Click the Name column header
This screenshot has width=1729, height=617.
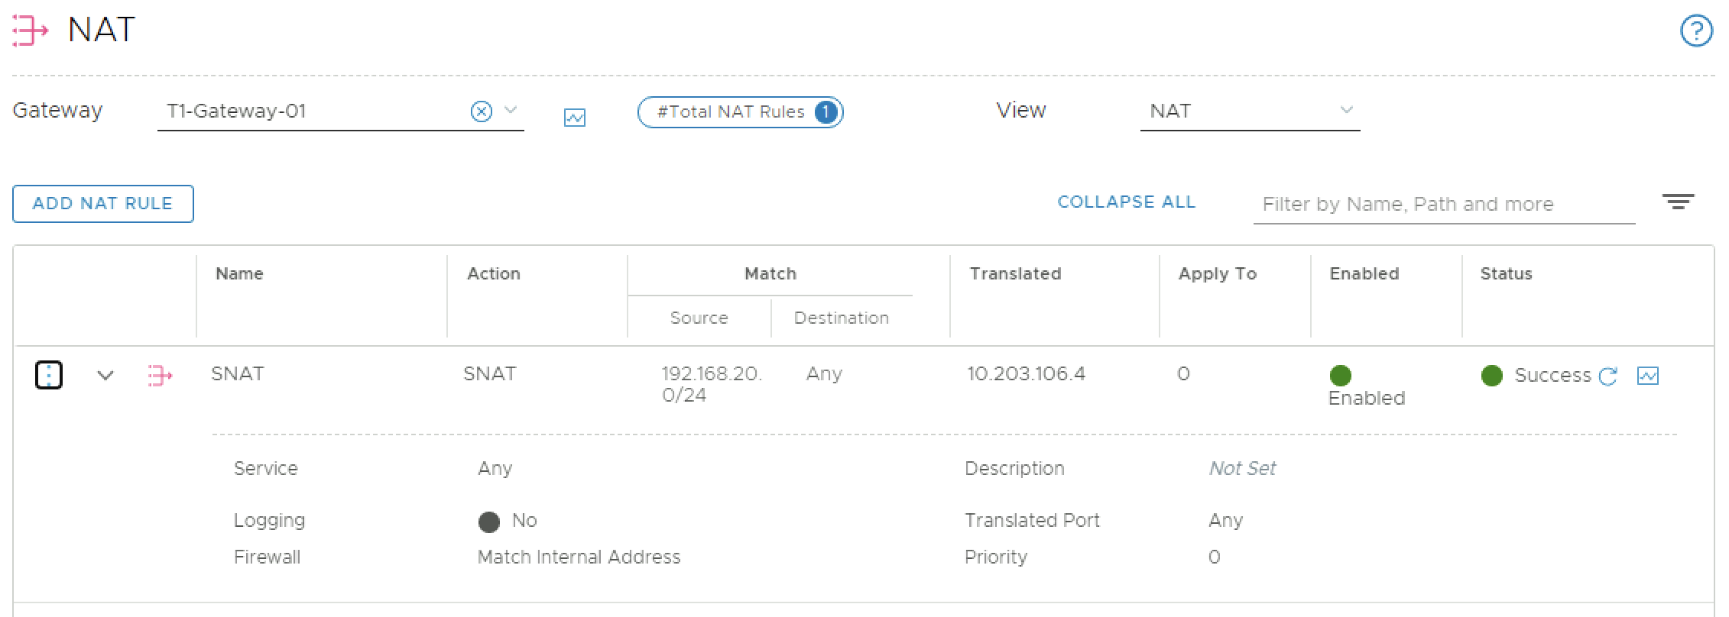click(x=239, y=273)
